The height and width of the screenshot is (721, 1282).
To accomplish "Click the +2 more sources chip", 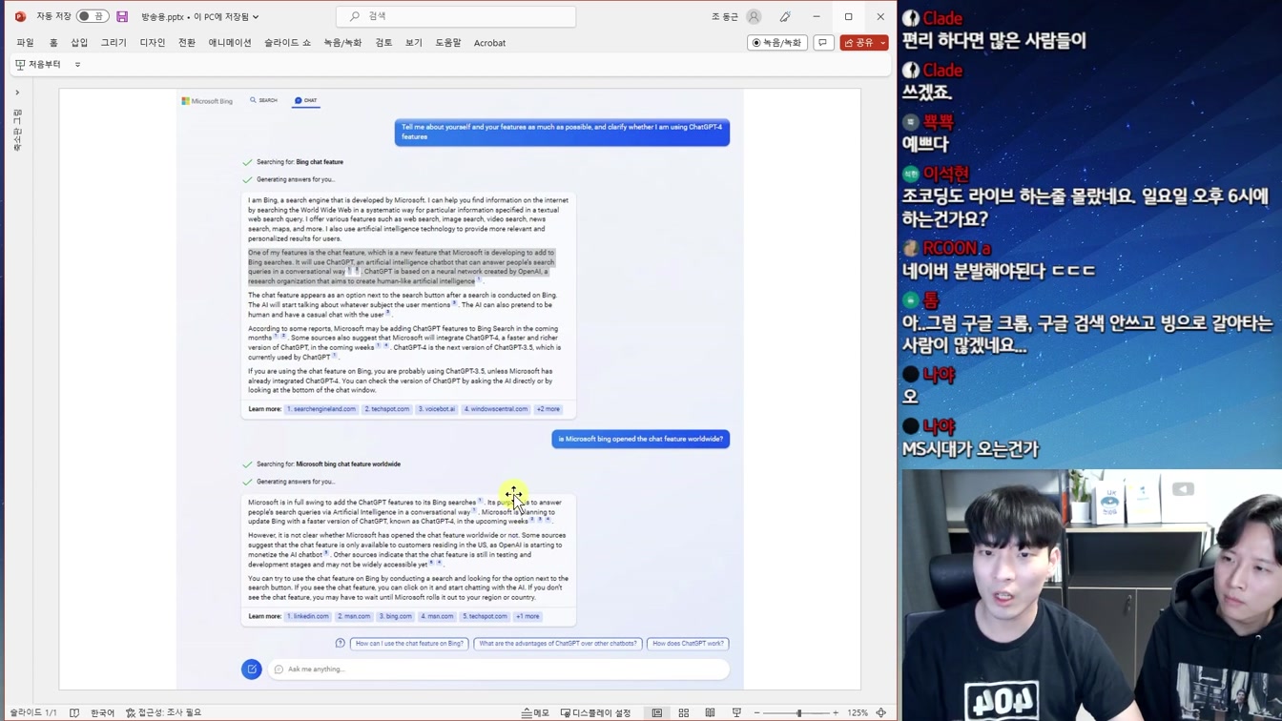I will 548,409.
